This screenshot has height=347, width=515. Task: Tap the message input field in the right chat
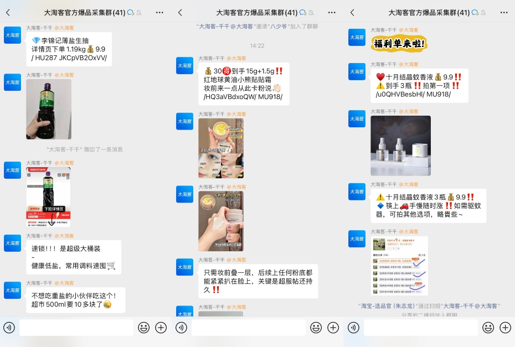click(420, 328)
